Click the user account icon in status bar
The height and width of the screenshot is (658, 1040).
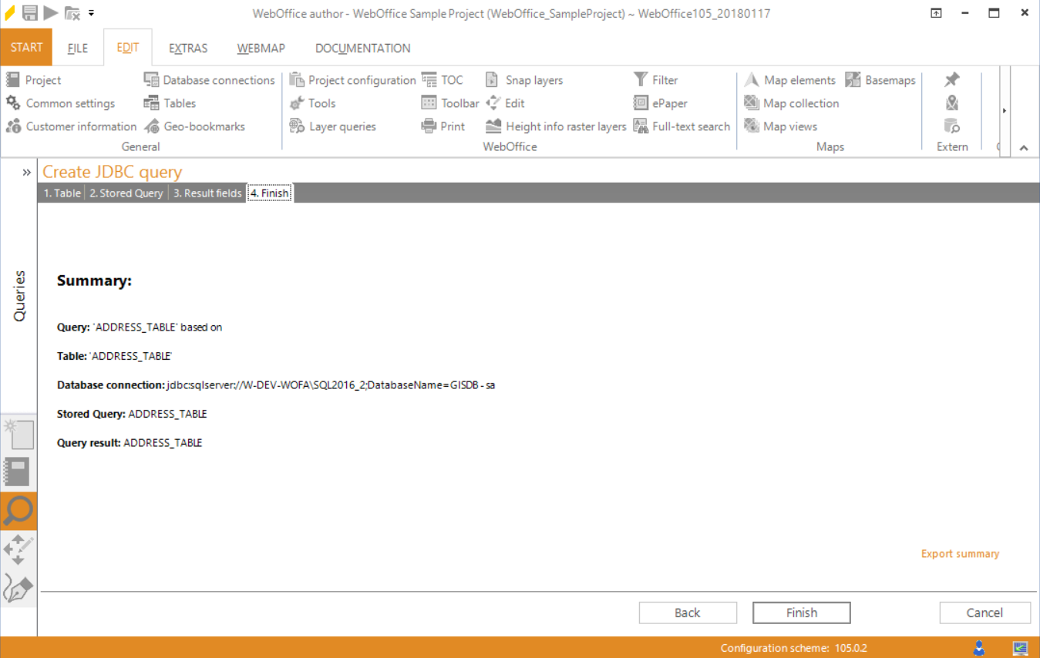[978, 647]
